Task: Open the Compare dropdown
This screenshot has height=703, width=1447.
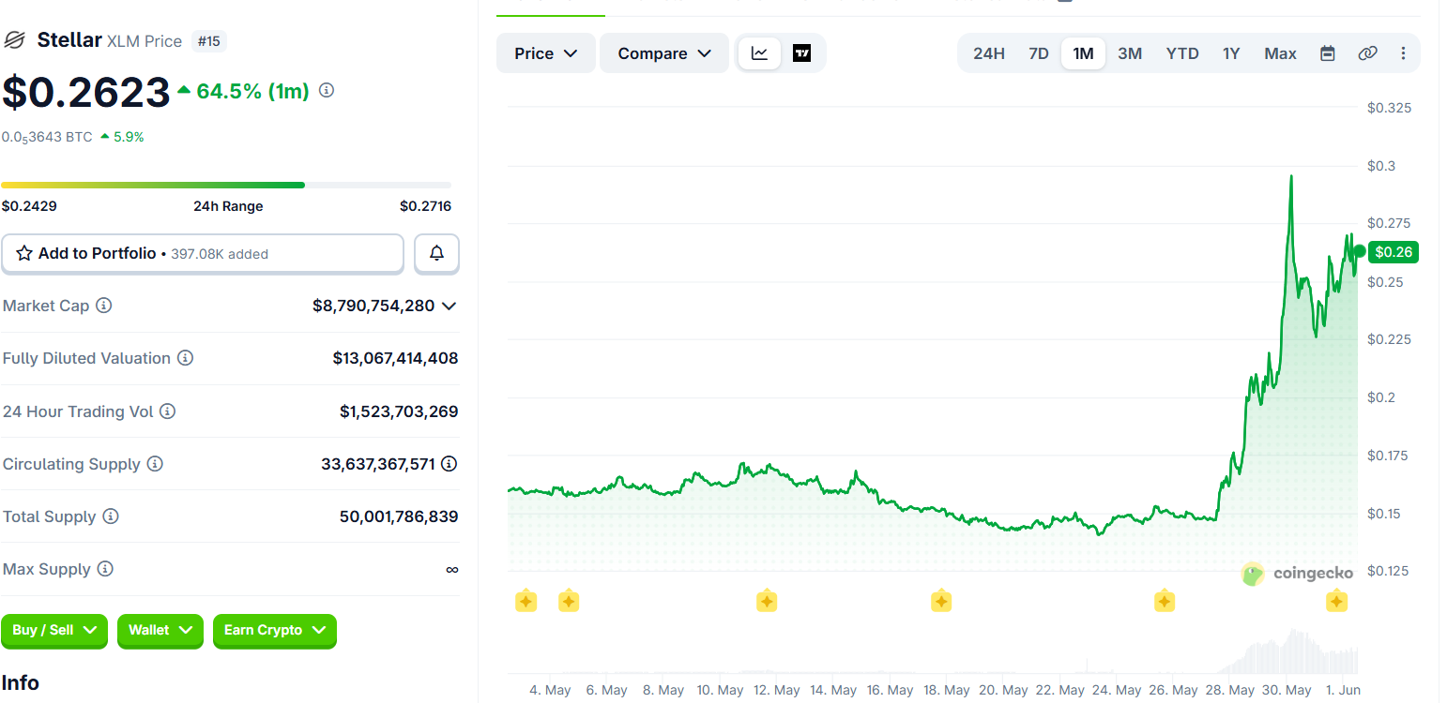Action: coord(664,53)
